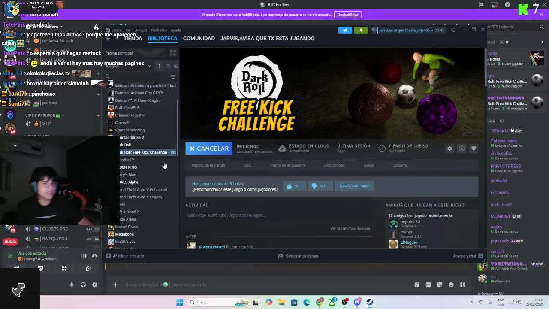549x309 pixels.
Task: Open Ver menu in Steam
Action: coord(128,30)
